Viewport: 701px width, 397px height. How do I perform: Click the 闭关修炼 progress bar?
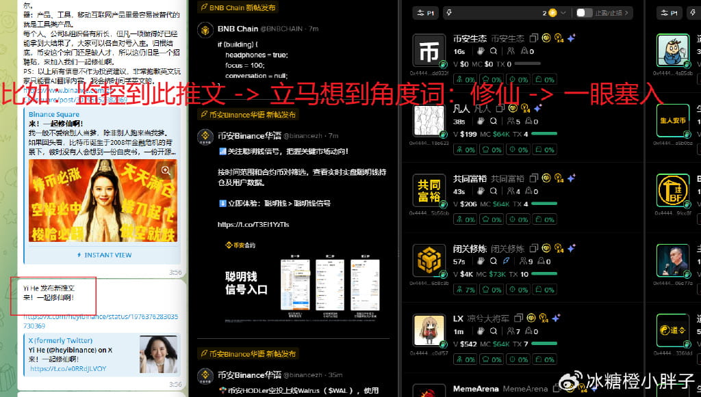[x=544, y=274]
